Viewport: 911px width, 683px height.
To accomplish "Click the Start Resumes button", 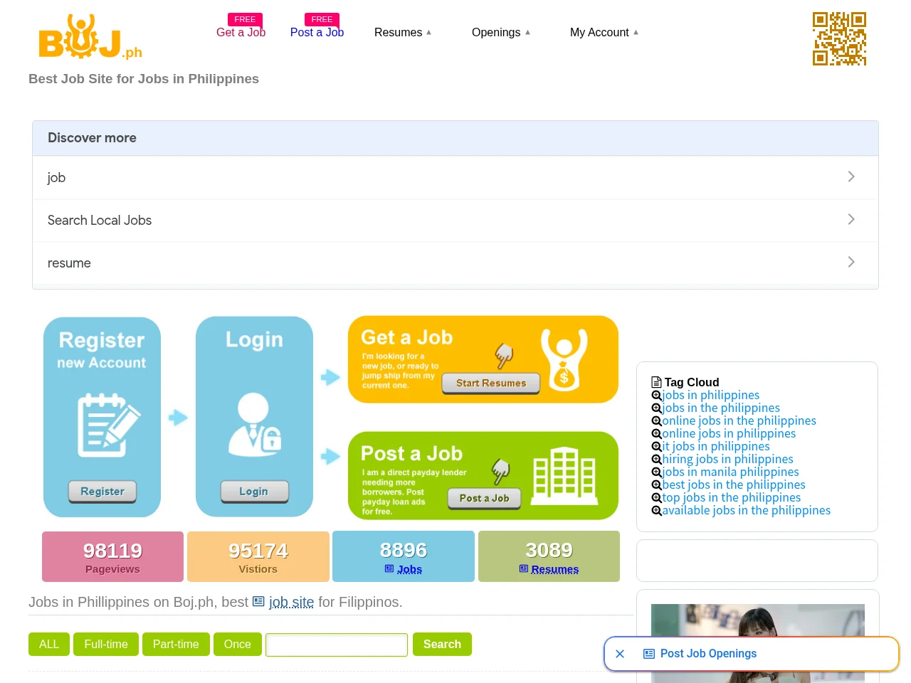I will [x=491, y=383].
